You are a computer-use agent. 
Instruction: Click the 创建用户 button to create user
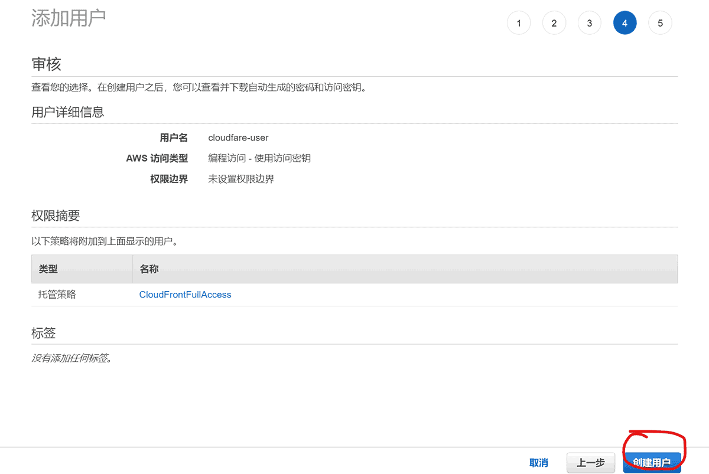click(652, 463)
